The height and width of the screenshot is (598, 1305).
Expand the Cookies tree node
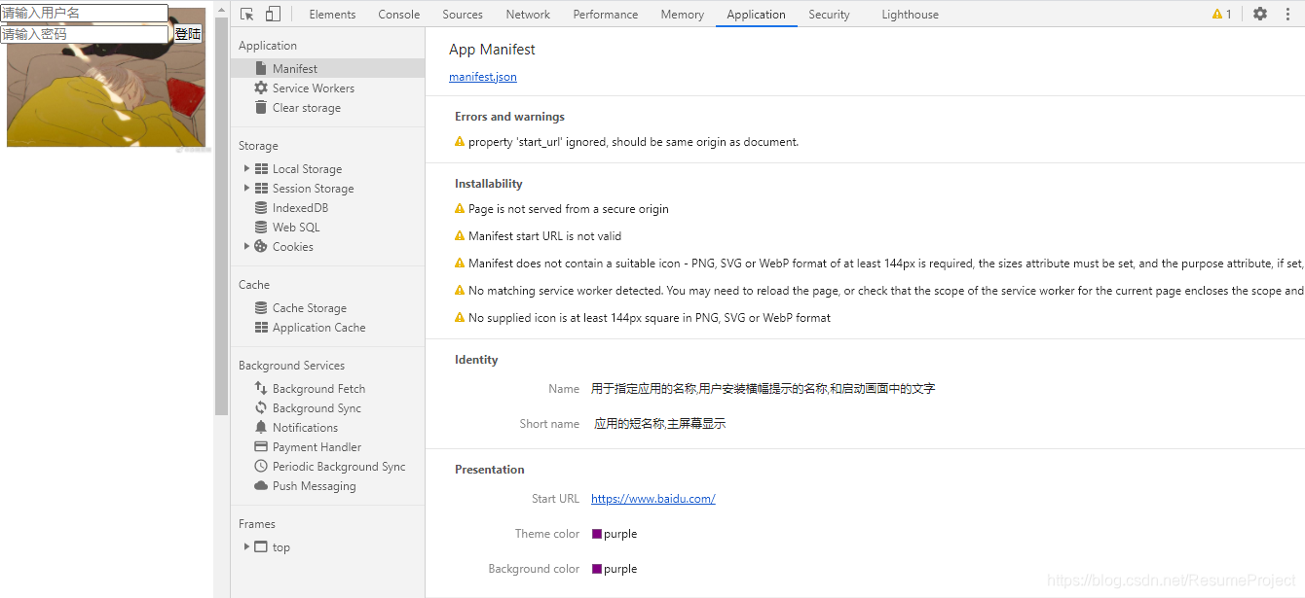[247, 246]
